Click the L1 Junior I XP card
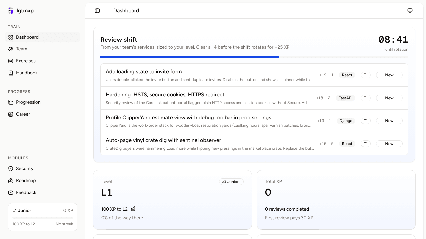Screen dimensions: 426x239 pos(43,217)
